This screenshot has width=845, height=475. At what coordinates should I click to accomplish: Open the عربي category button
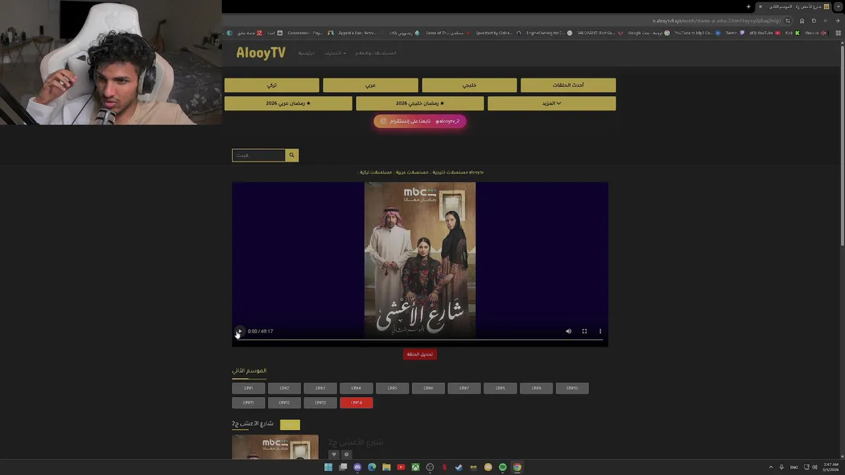tap(370, 85)
